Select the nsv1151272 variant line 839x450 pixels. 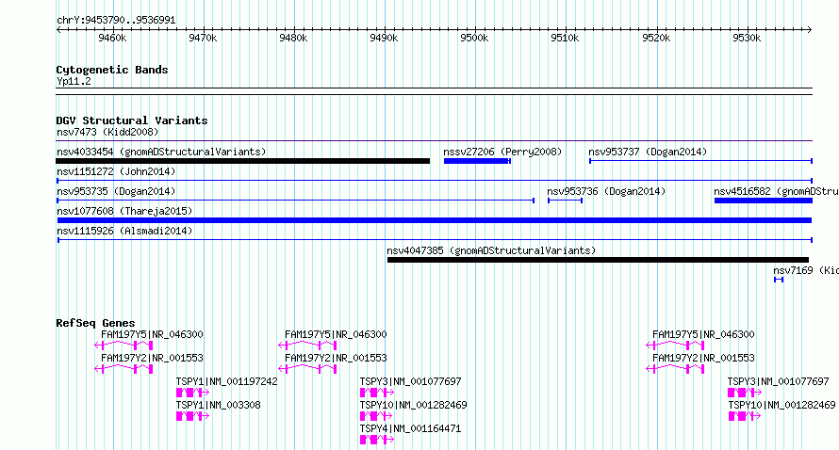435,181
